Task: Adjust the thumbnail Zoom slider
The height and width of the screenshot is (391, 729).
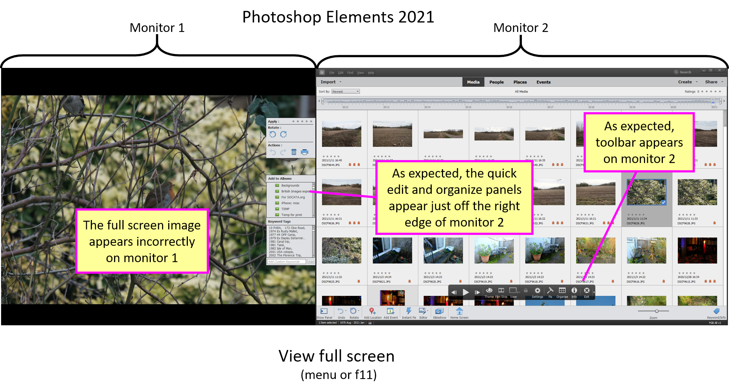Action: pyautogui.click(x=657, y=311)
